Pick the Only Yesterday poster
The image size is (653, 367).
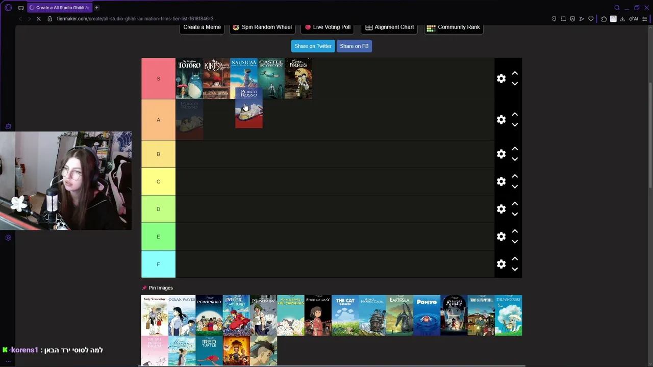[x=155, y=316]
